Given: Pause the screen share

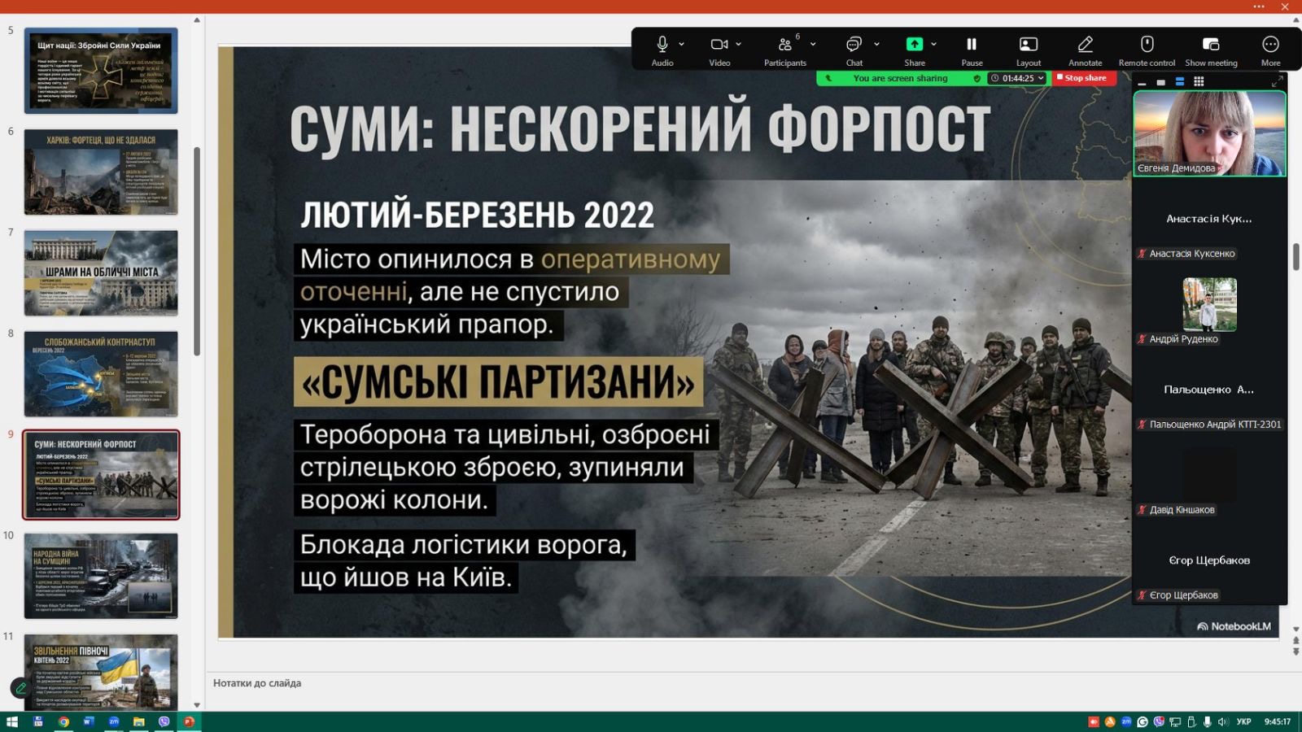Looking at the screenshot, I should click(x=972, y=50).
